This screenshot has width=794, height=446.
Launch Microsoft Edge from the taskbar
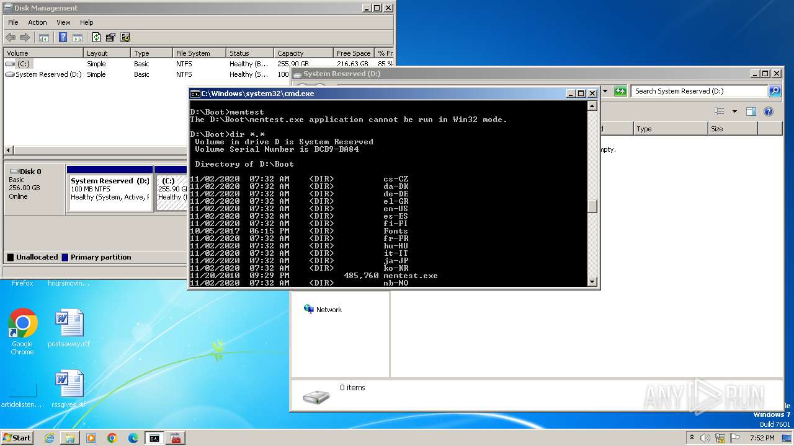[x=133, y=438]
